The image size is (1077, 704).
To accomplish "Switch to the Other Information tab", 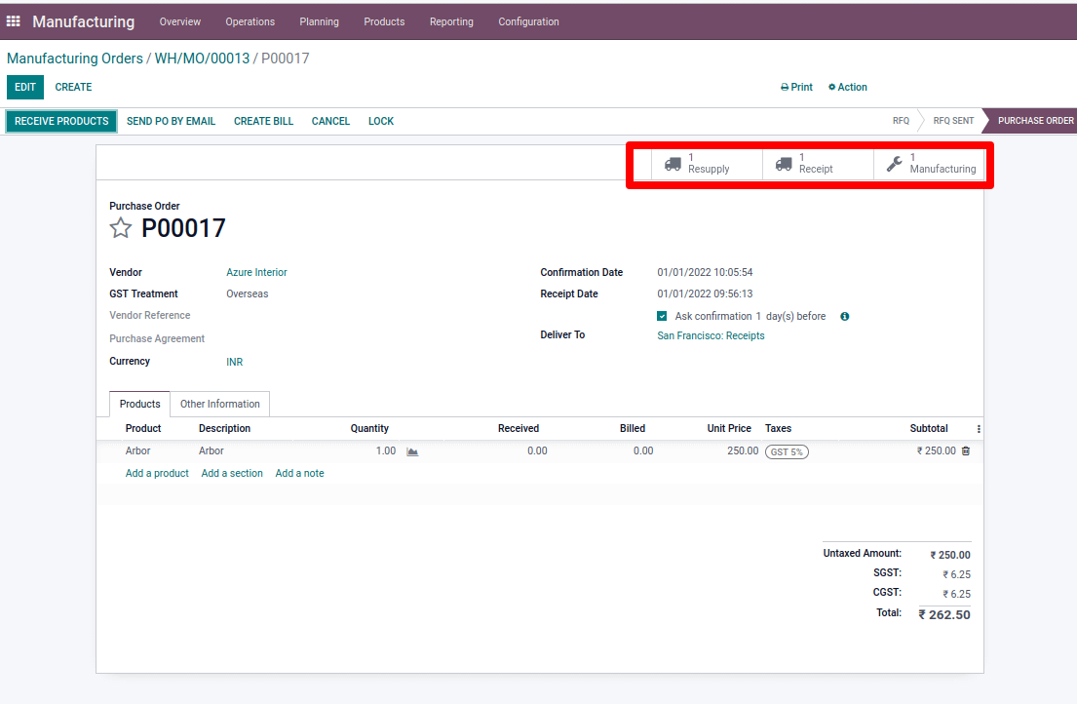I will (220, 404).
